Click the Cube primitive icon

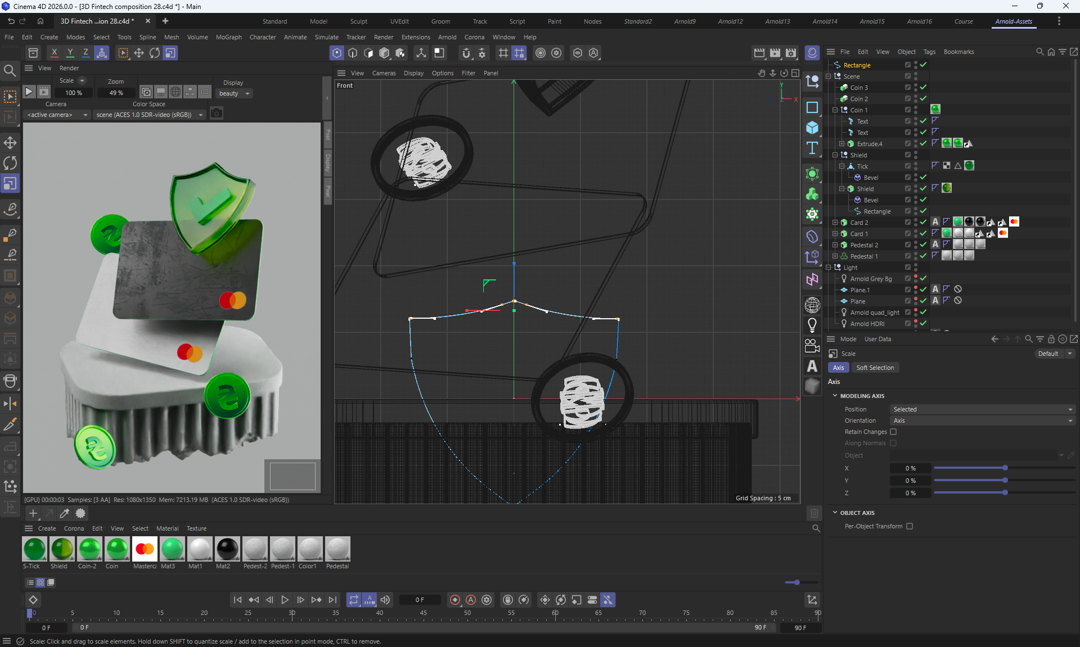[x=812, y=128]
